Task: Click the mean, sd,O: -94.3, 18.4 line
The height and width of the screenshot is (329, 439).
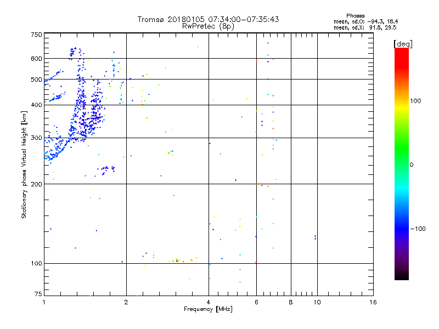Action: pyautogui.click(x=365, y=21)
